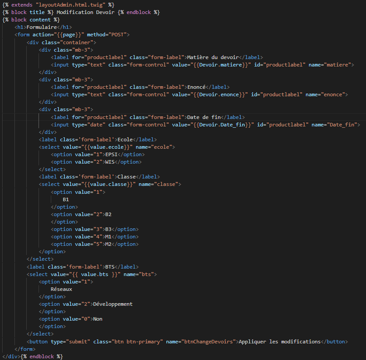Click the "{{ value.bts }}" select value
This screenshot has width=366, height=360.
click(x=95, y=274)
